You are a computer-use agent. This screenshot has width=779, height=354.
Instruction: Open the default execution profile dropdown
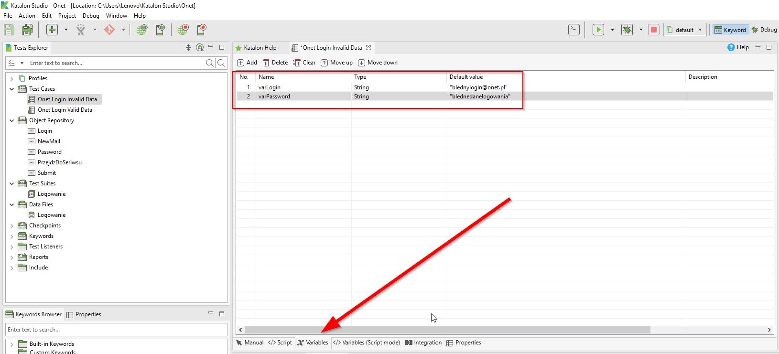tap(685, 30)
